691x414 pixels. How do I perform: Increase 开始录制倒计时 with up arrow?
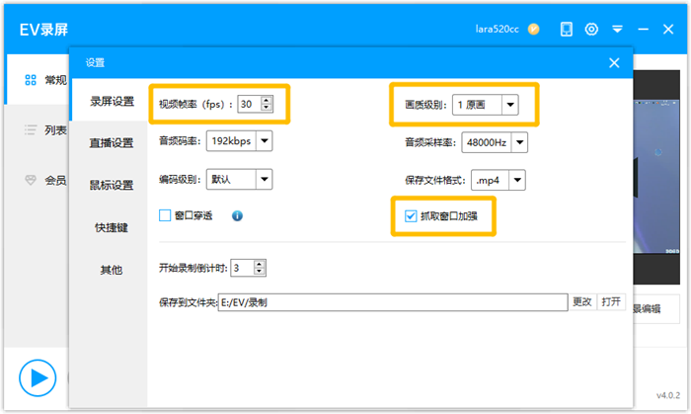[259, 264]
